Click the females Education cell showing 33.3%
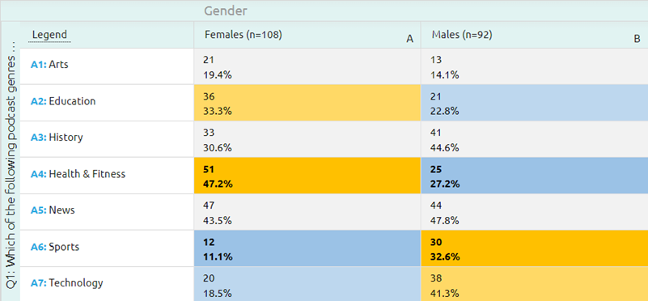Viewport: 648px width, 301px height. [x=307, y=103]
